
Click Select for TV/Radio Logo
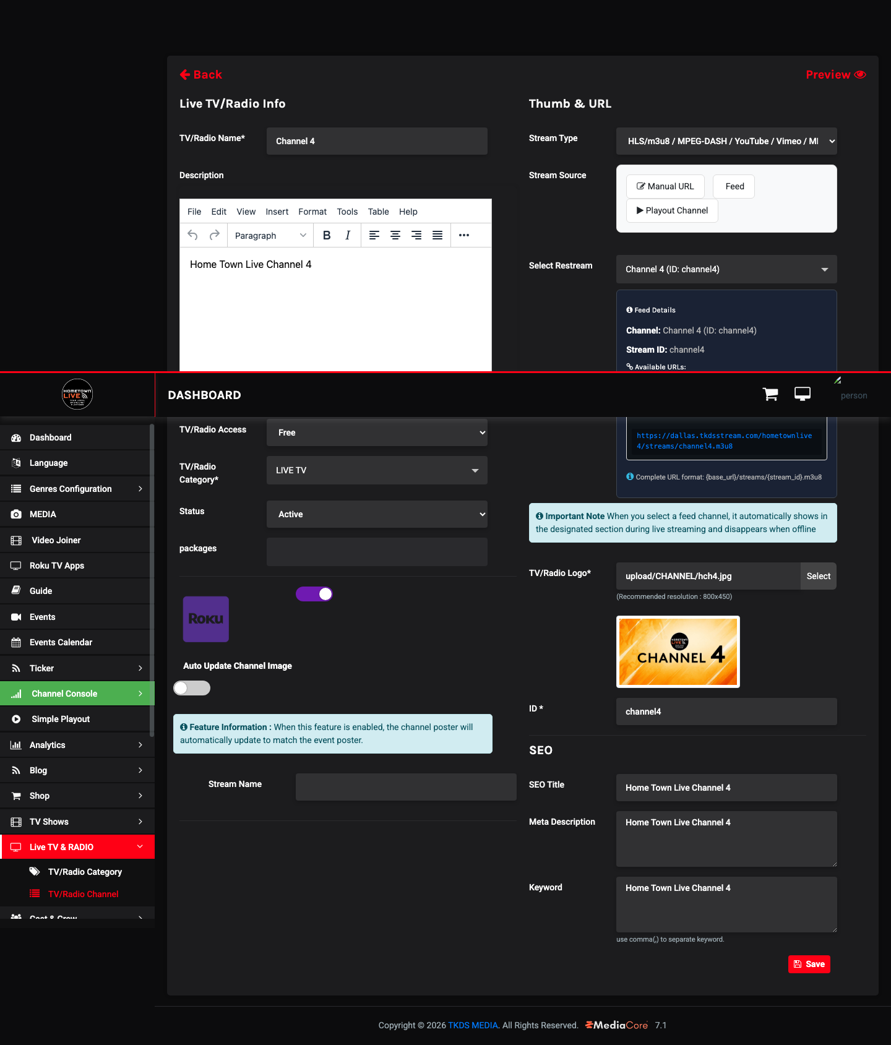(818, 576)
